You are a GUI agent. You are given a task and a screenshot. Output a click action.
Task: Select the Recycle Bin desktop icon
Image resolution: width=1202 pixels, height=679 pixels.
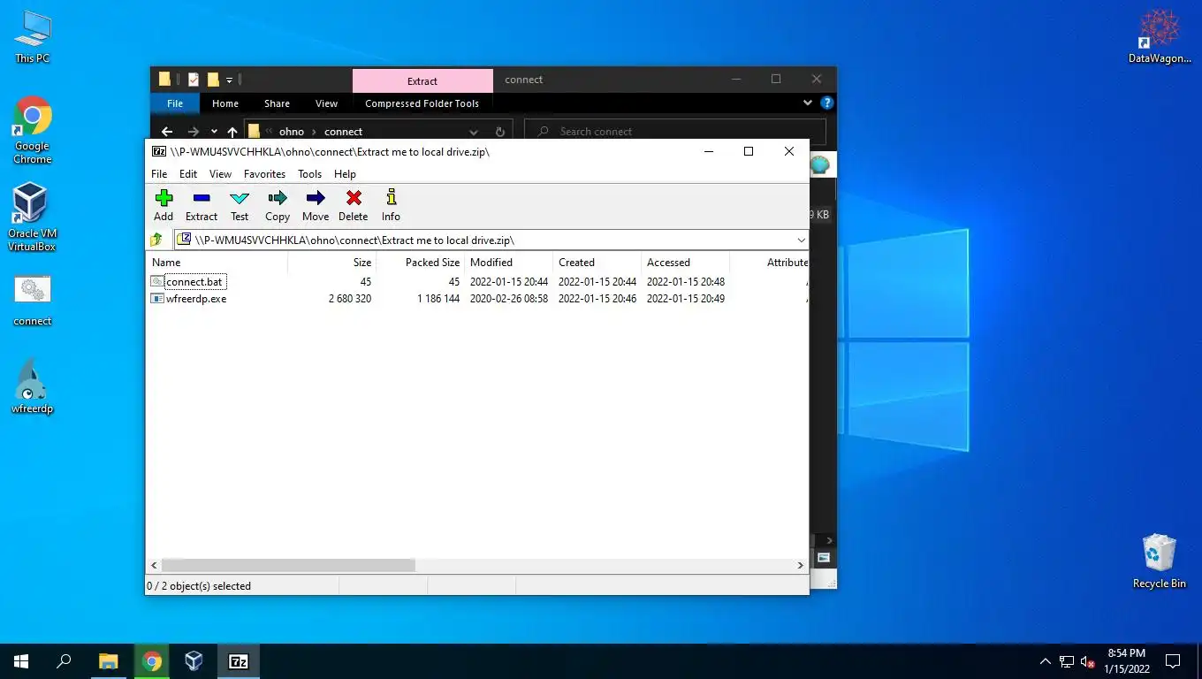[x=1160, y=561]
